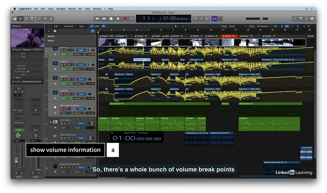This screenshot has height=193, width=327.
Task: Toggle the Catch Playhead button
Action: coord(103,26)
